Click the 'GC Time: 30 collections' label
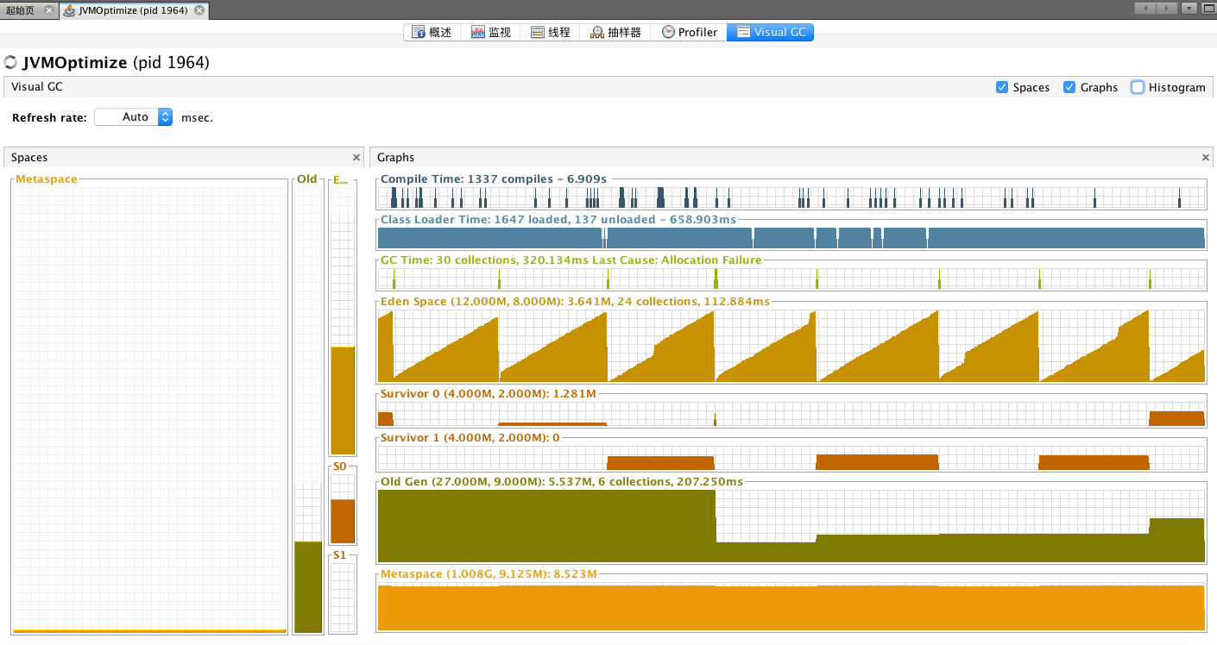Image resolution: width=1217 pixels, height=645 pixels. point(571,260)
